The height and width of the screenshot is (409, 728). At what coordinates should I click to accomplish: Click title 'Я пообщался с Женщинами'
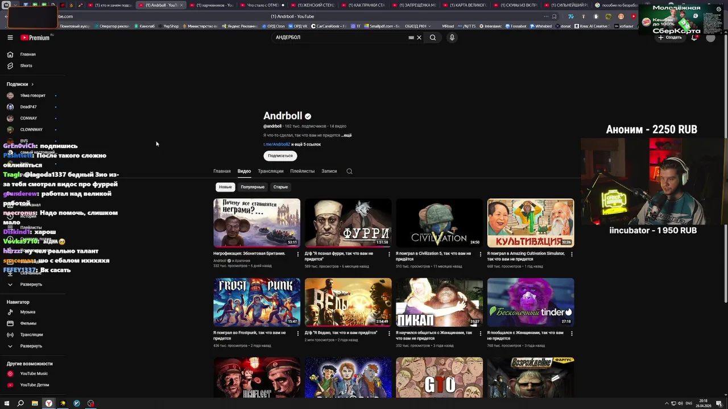click(525, 336)
